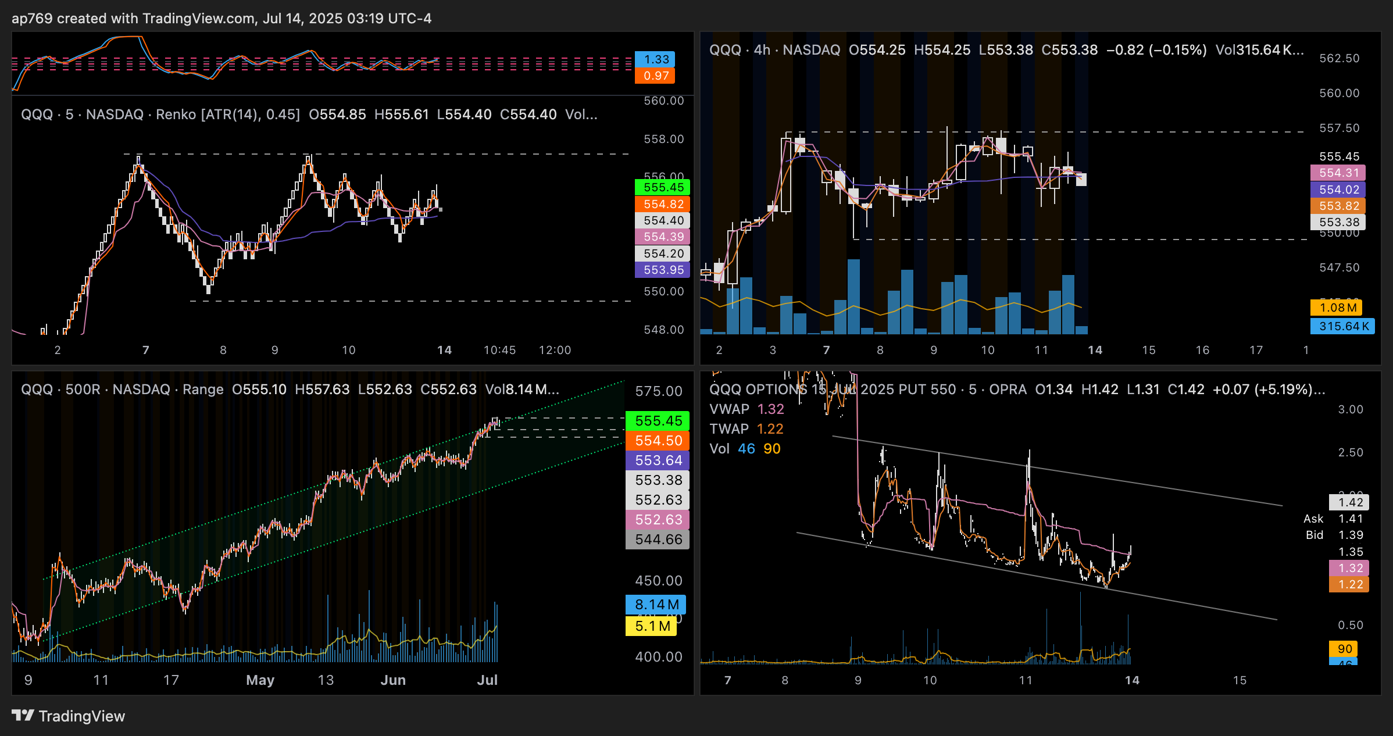Click purple 554.02 label on 4h chart
Image resolution: width=1393 pixels, height=736 pixels.
(x=1338, y=190)
